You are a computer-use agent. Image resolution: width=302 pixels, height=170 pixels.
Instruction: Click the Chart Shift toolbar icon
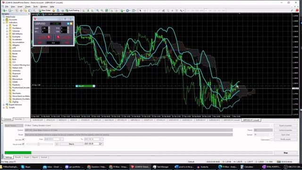pos(117,10)
